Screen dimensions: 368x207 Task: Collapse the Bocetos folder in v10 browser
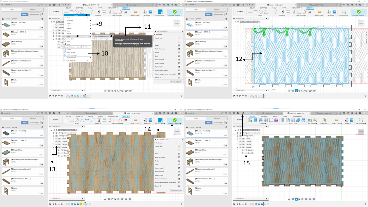(237, 147)
